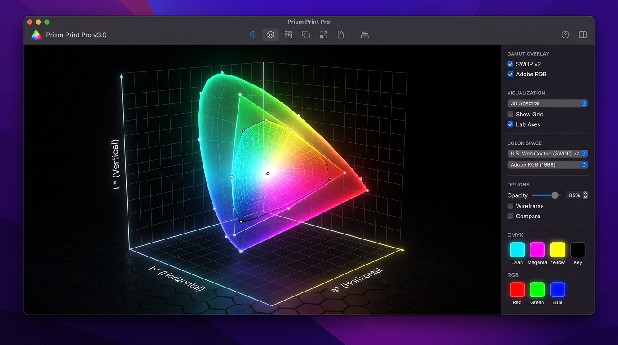Select the Green RGB swatch
Screen dimensions: 618x345
tap(537, 290)
